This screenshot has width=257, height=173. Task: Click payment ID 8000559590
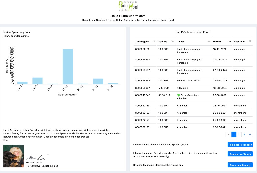click(x=143, y=60)
